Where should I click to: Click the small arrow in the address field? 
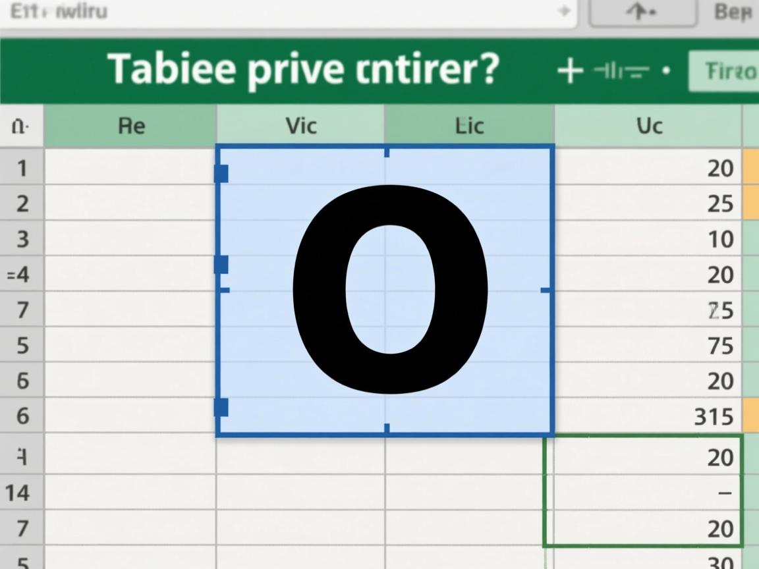click(x=564, y=11)
